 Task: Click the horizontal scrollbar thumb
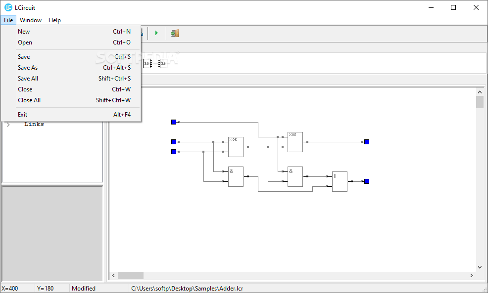(130, 275)
